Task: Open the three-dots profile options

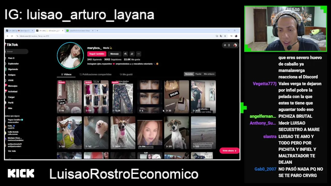Action: (x=139, y=54)
